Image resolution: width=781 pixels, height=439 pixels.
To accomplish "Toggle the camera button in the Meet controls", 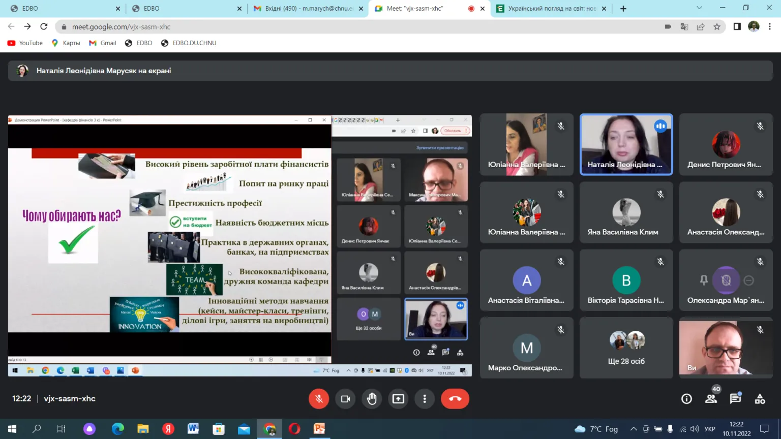I will 345,399.
